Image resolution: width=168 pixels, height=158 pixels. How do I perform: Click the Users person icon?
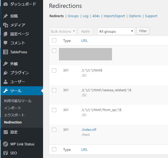[x=5, y=82]
